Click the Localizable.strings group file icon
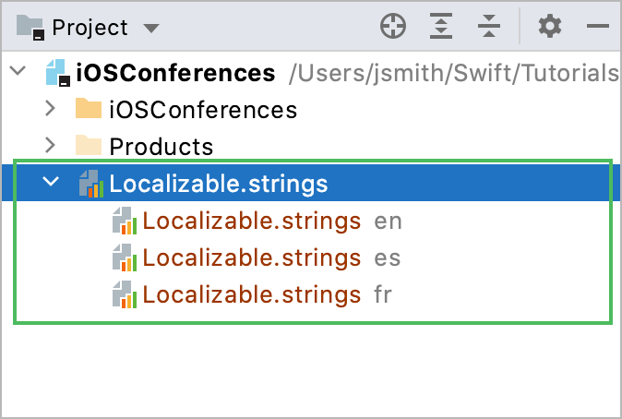622x419 pixels. click(90, 184)
